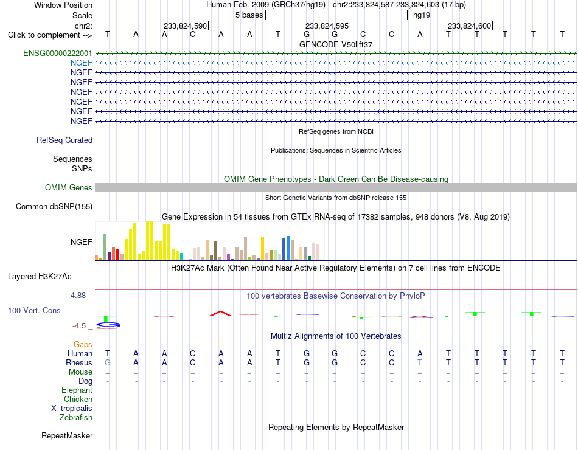Select the Zebrafish species label
Screen dimensions: 578x450
pyautogui.click(x=76, y=418)
